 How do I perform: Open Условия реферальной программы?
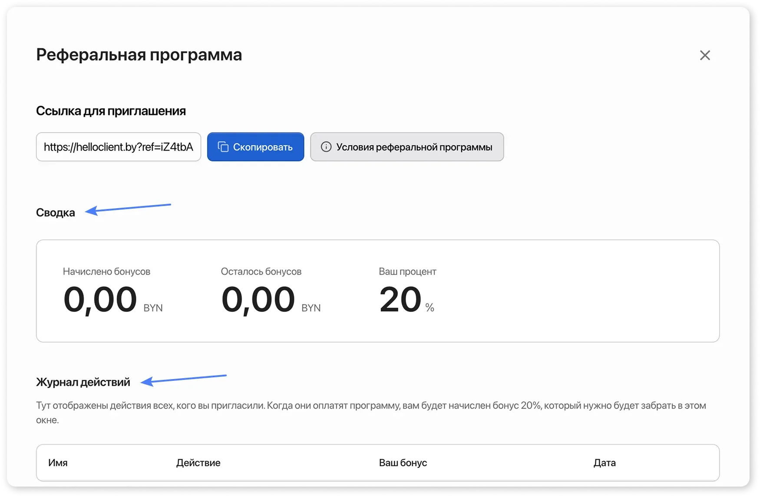tap(407, 147)
